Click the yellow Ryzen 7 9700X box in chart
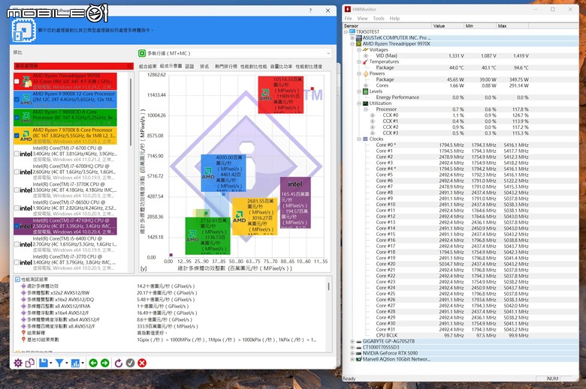This screenshot has width=586, height=389. [x=255, y=217]
